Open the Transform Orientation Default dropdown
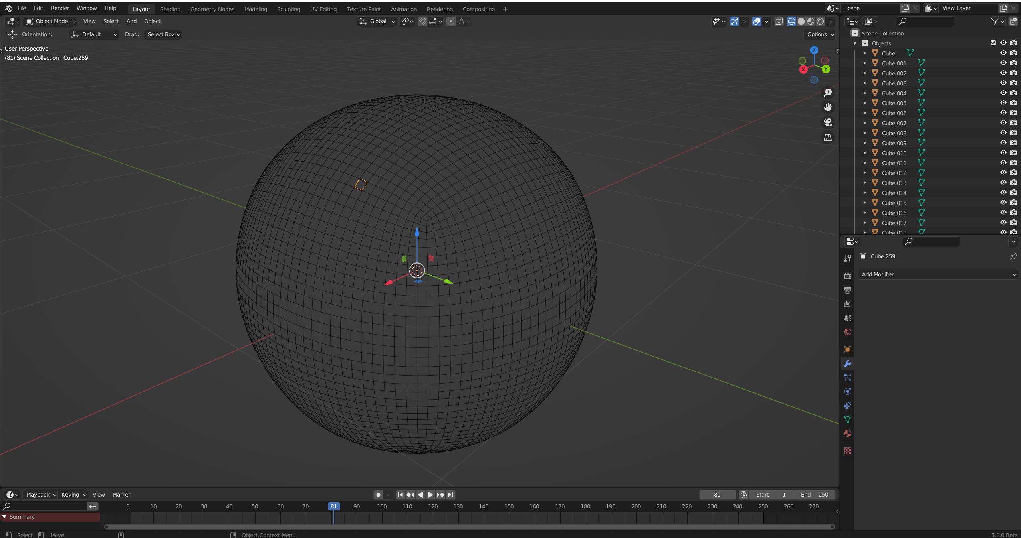 pos(94,34)
